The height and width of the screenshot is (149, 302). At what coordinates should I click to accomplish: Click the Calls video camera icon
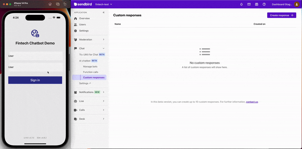pyautogui.click(x=75, y=110)
